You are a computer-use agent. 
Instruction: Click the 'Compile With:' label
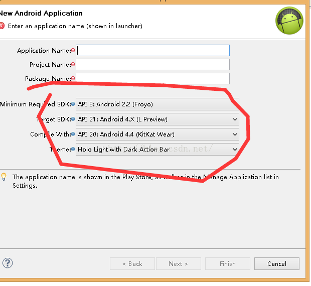click(x=50, y=134)
